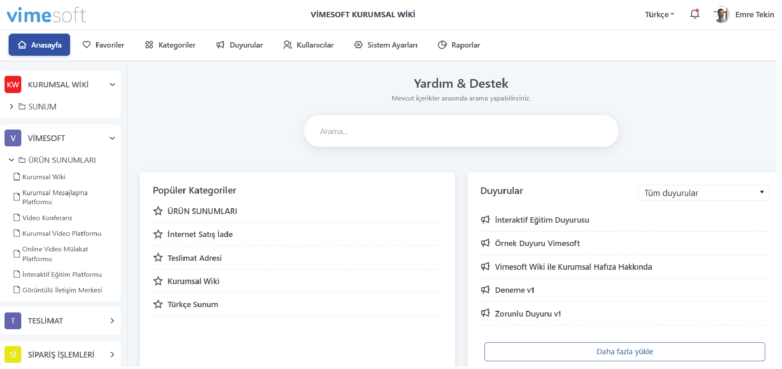The width and height of the screenshot is (782, 369).
Task: Select the VİMESOFT section title
Action: [x=46, y=138]
